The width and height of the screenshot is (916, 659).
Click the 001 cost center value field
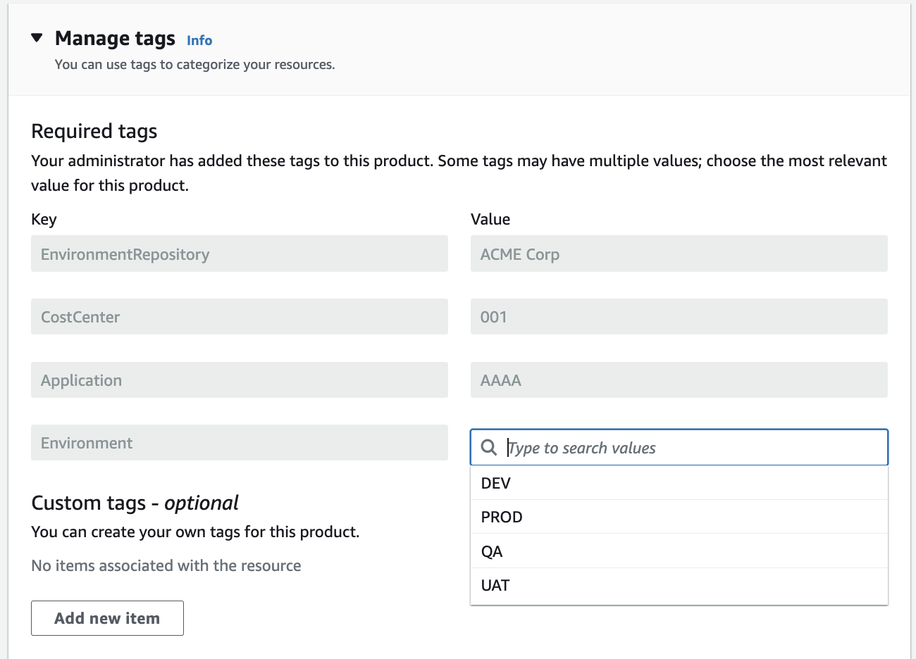679,317
